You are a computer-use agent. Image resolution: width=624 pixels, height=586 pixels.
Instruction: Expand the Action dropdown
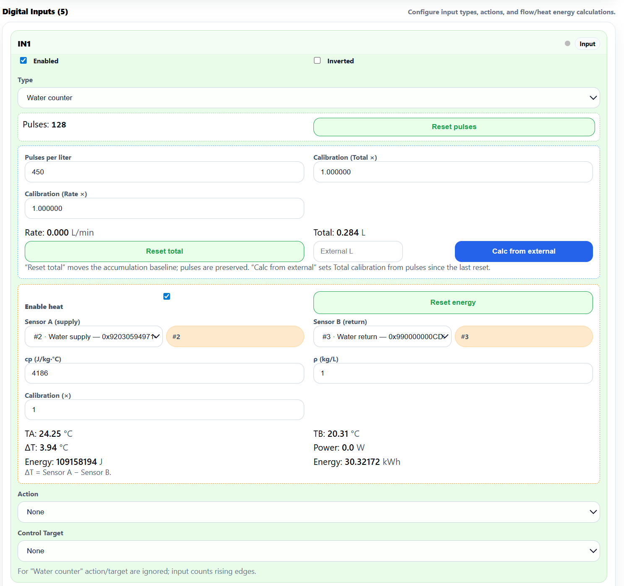308,512
